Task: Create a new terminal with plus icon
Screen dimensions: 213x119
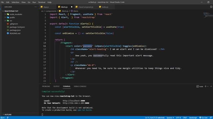Action: coord(206,86)
